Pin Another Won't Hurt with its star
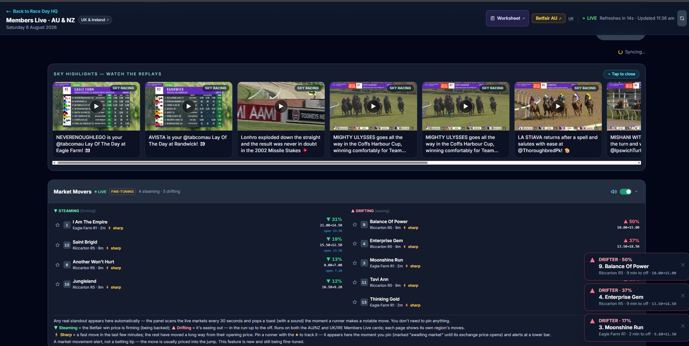 (x=58, y=265)
